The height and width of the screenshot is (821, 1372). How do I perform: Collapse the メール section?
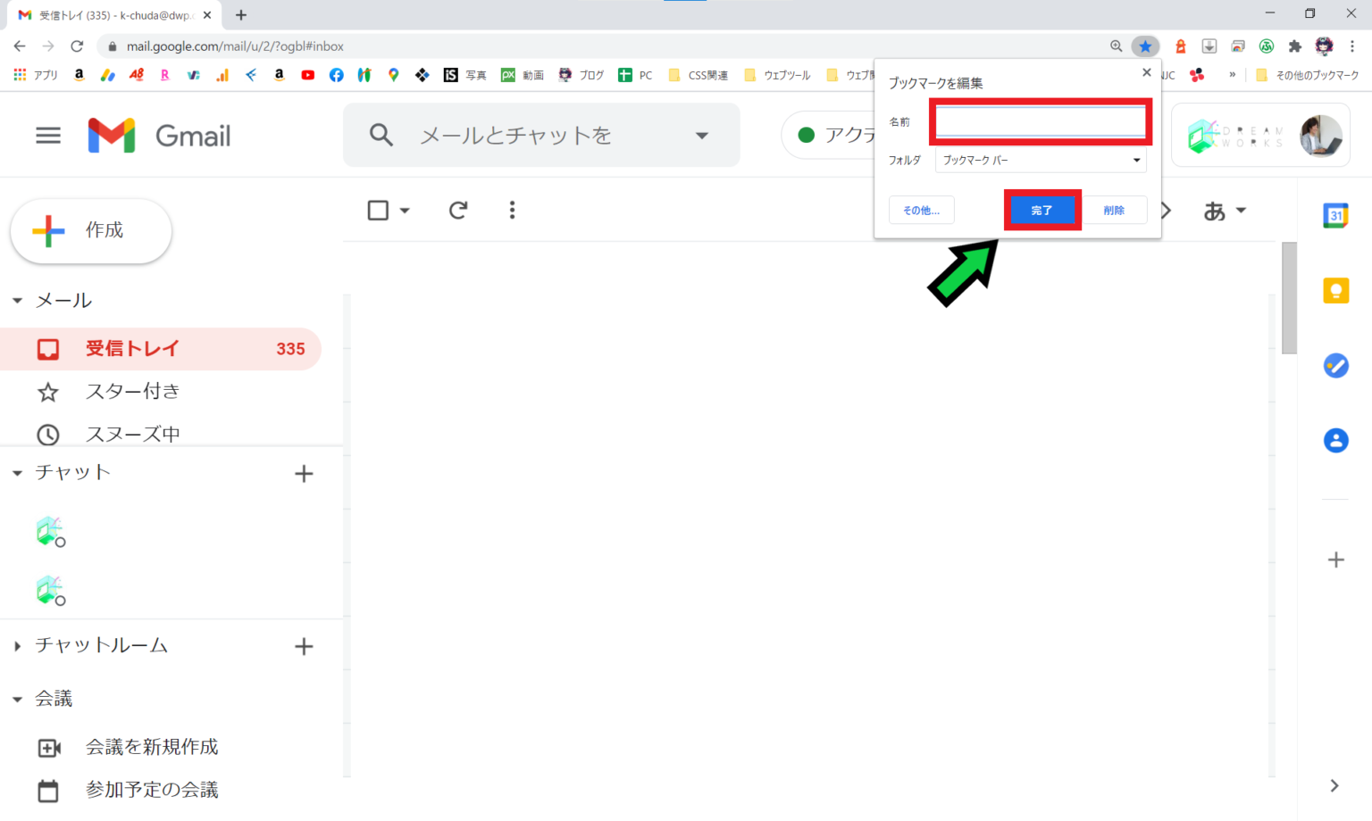[x=17, y=301]
